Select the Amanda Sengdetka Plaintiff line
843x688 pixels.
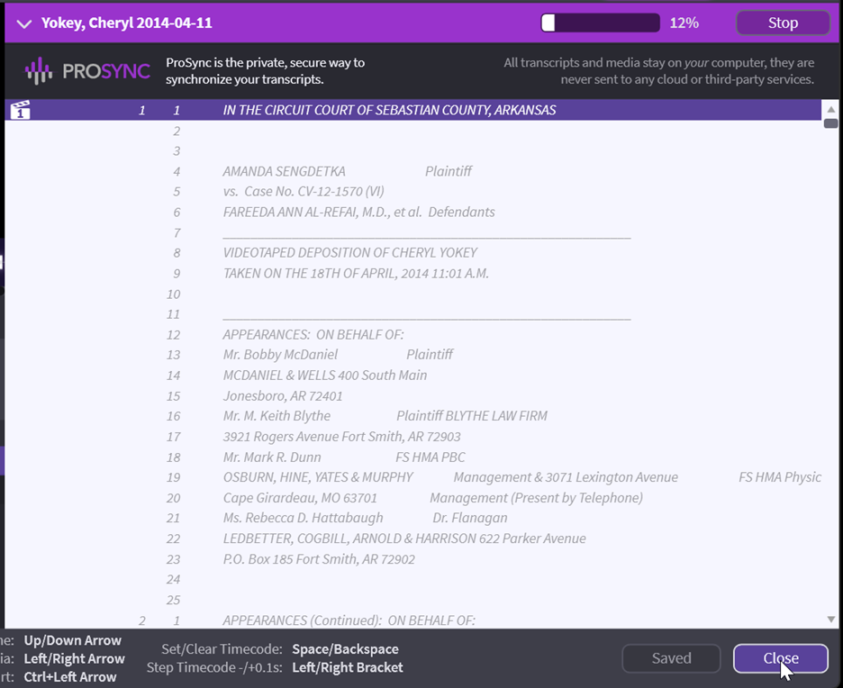click(347, 171)
